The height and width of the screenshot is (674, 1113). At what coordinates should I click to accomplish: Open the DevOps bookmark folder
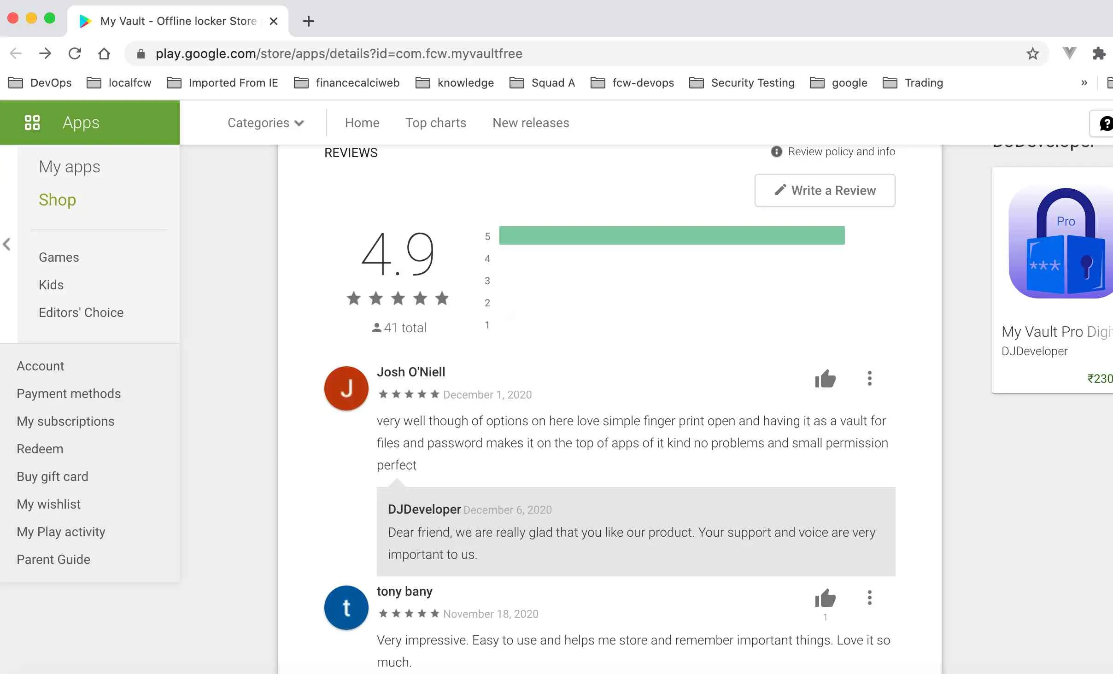click(x=40, y=83)
